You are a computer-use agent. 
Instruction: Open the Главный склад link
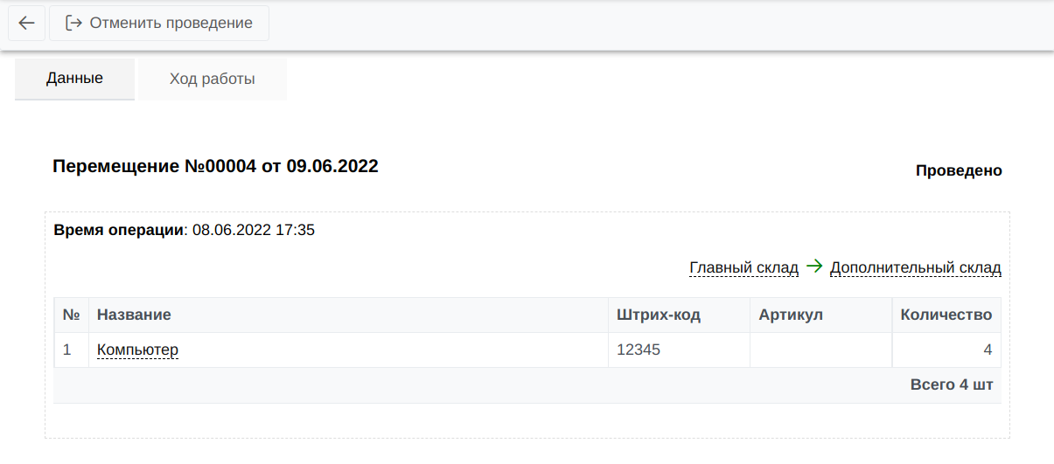click(744, 267)
